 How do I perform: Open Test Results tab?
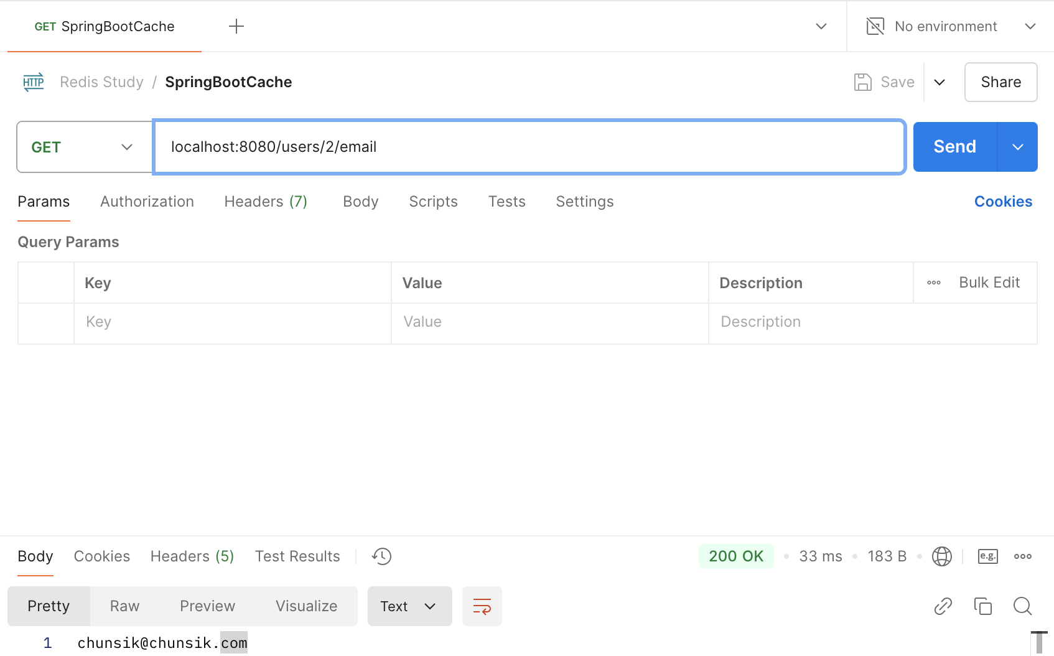pos(297,556)
